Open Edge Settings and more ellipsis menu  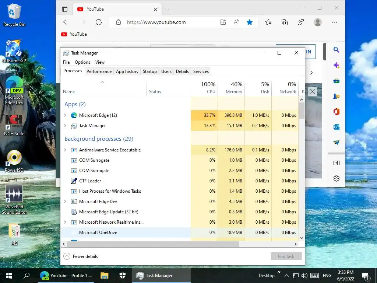click(x=334, y=22)
